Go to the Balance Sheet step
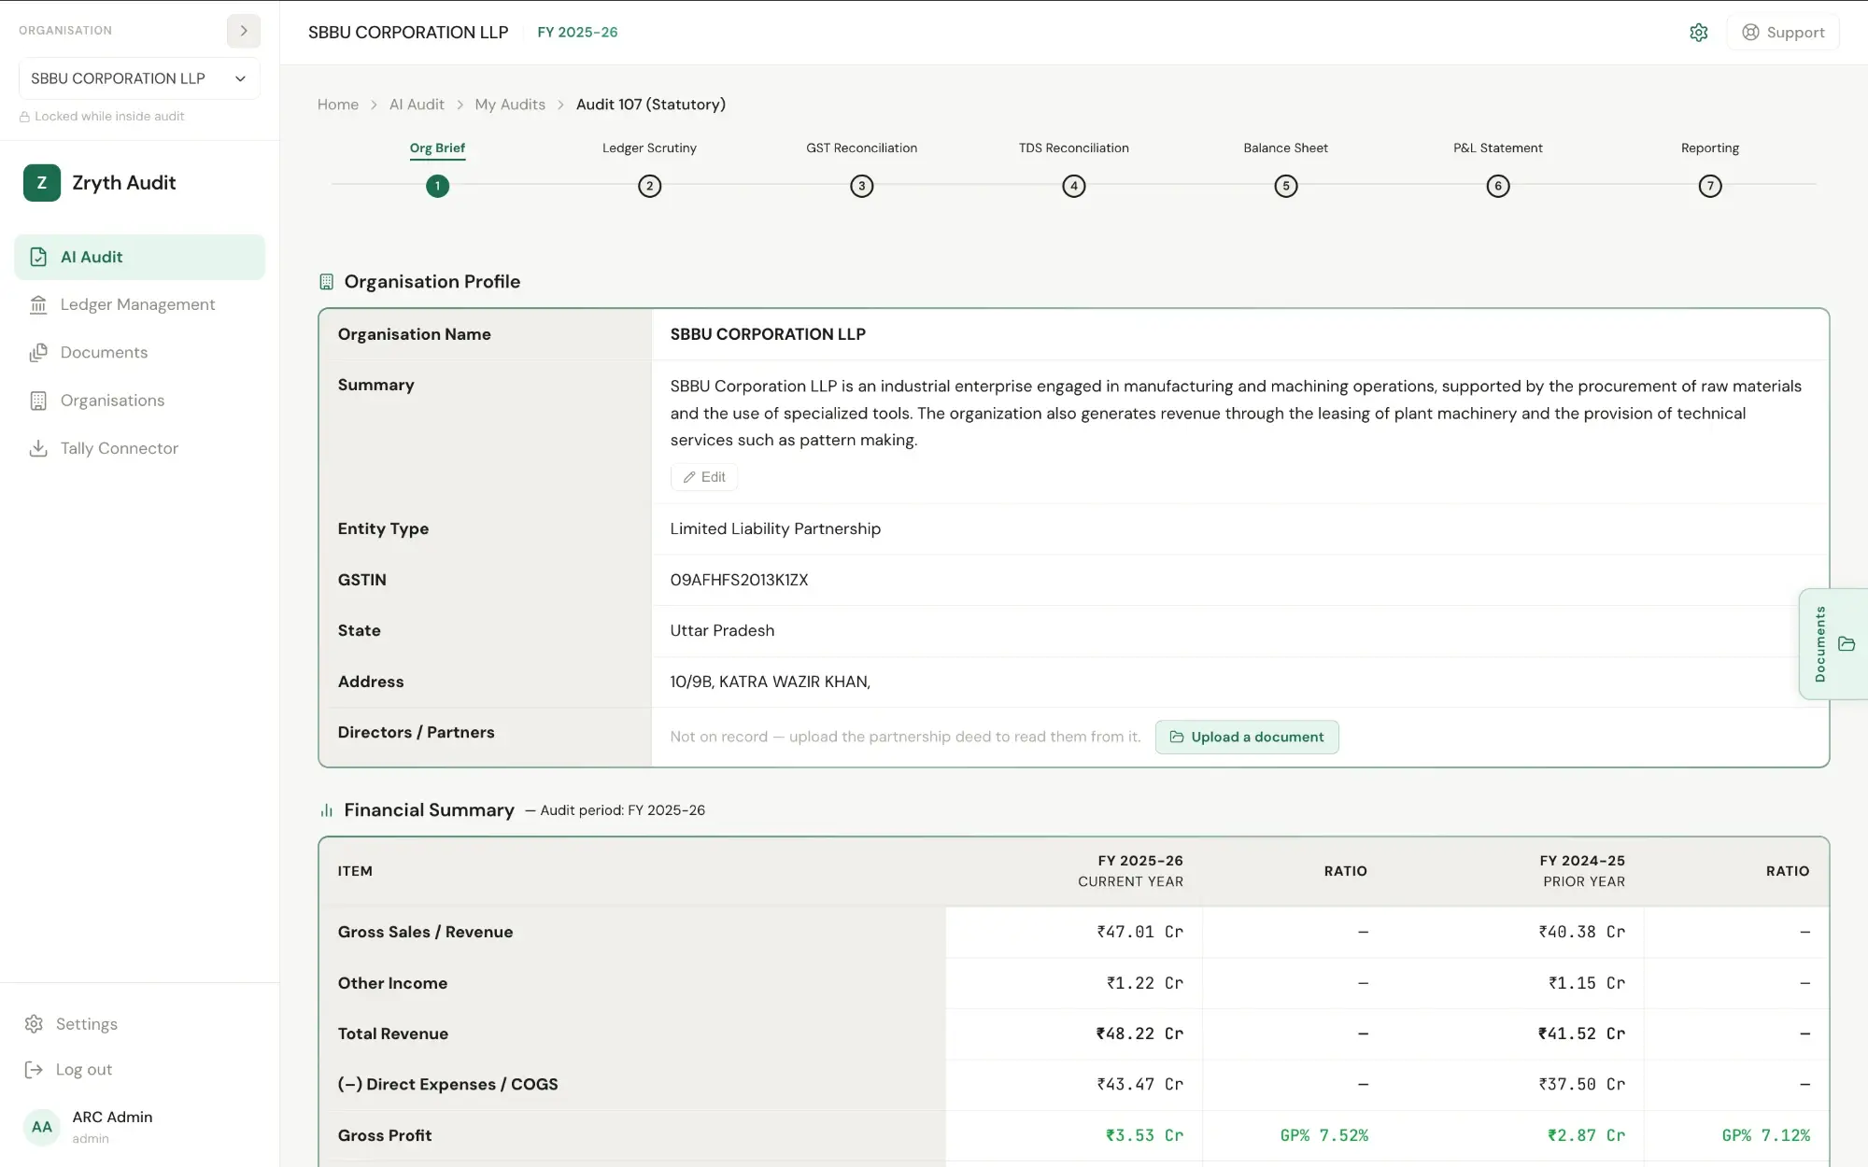This screenshot has height=1167, width=1868. click(x=1285, y=148)
